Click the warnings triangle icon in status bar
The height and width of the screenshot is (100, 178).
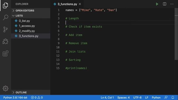point(39,97)
